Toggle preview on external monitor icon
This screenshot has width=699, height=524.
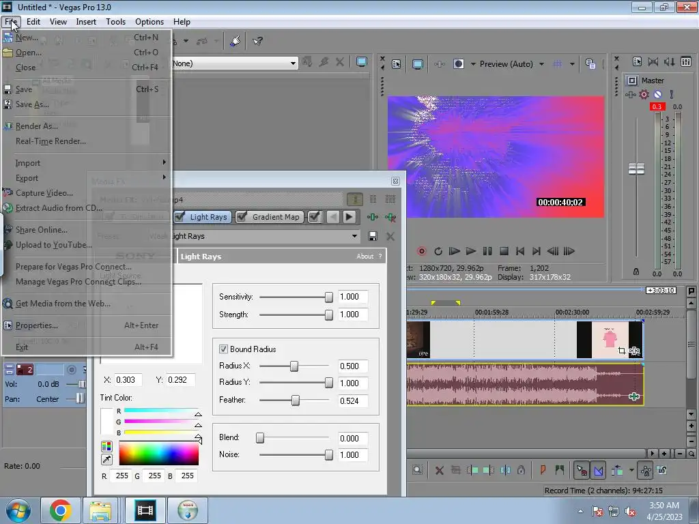417,64
